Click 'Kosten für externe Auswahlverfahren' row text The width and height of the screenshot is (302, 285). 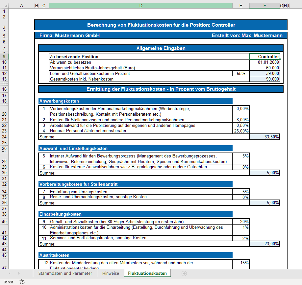coord(128,167)
